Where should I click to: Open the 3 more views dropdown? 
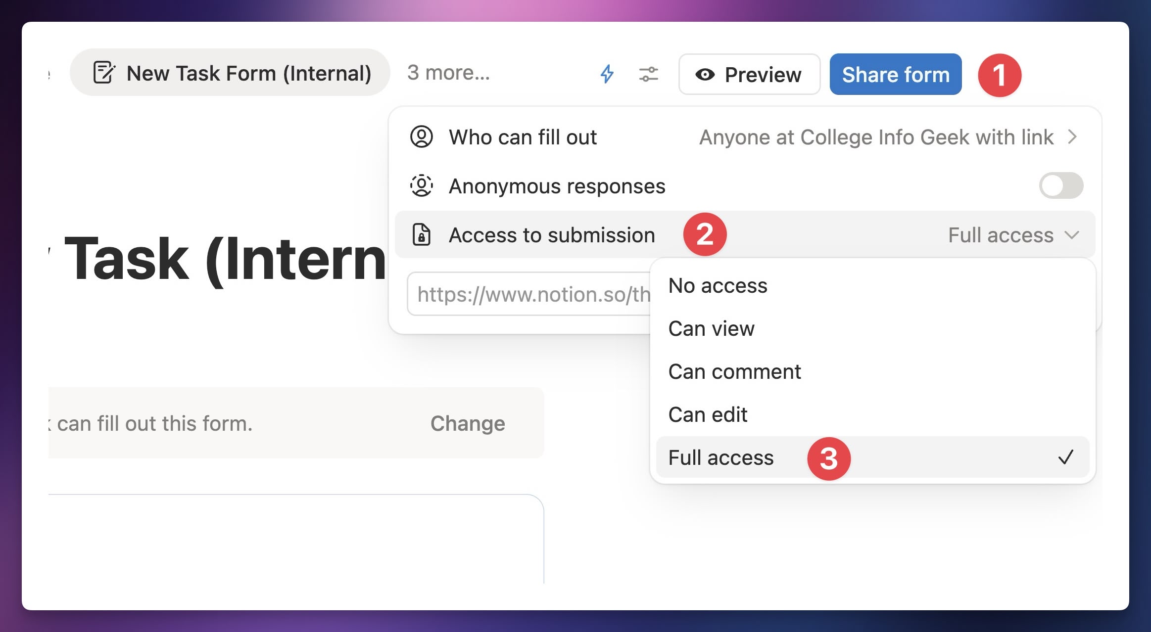coord(448,73)
